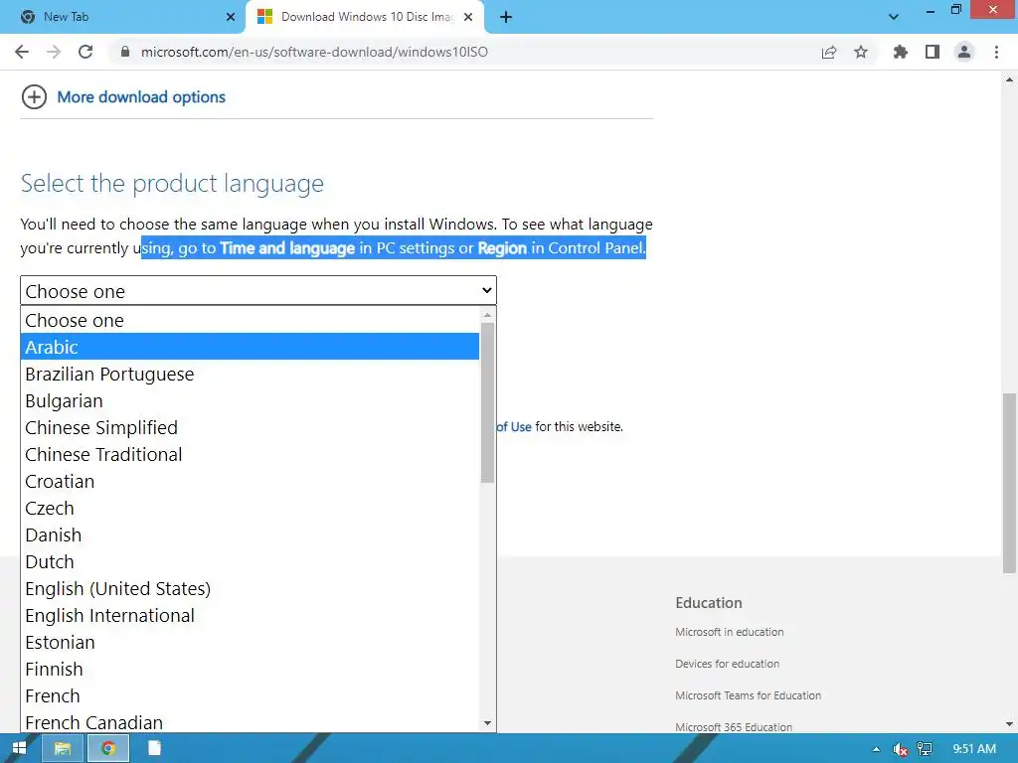1018x763 pixels.
Task: Choose English International
Action: [x=250, y=615]
